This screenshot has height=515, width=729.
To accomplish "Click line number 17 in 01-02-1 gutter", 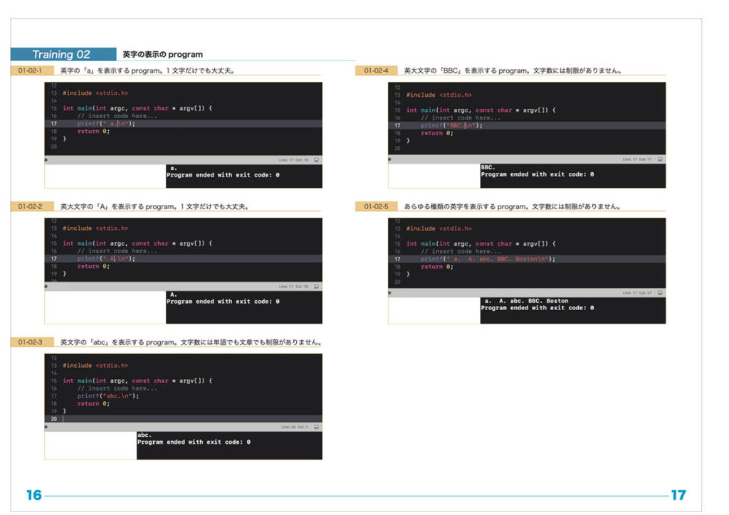I will (x=53, y=123).
